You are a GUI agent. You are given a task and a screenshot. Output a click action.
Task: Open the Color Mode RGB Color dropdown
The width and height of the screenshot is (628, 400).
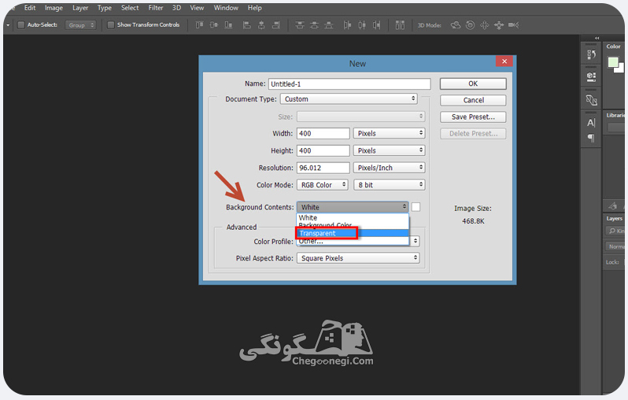coord(323,185)
